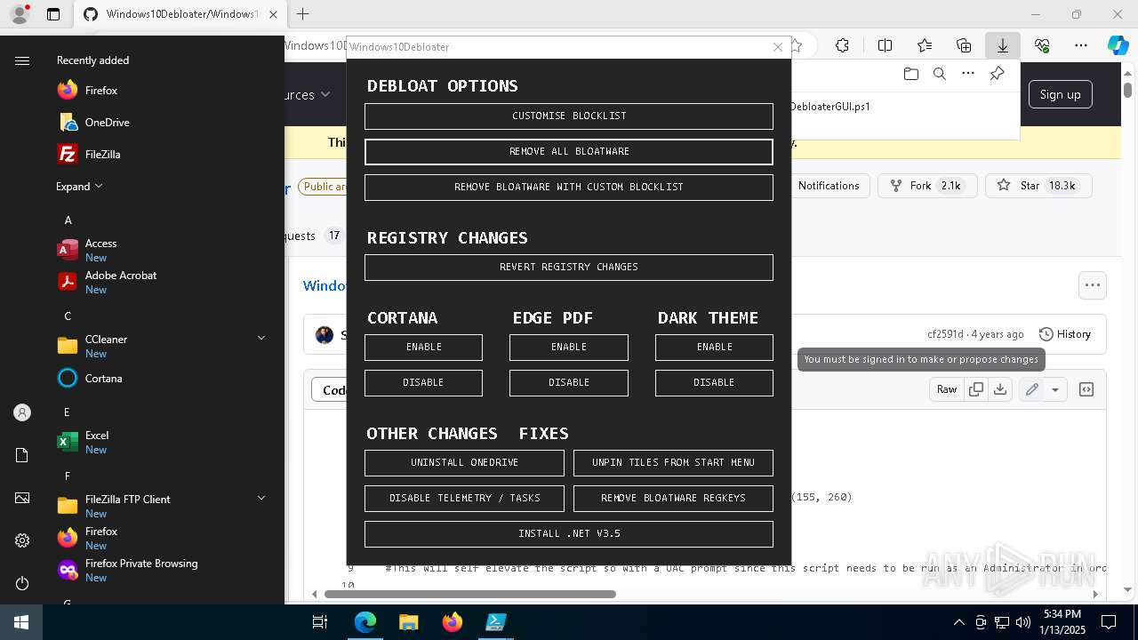Open Edge downloads toolbar icon
Viewport: 1138px width, 640px height.
(1003, 45)
